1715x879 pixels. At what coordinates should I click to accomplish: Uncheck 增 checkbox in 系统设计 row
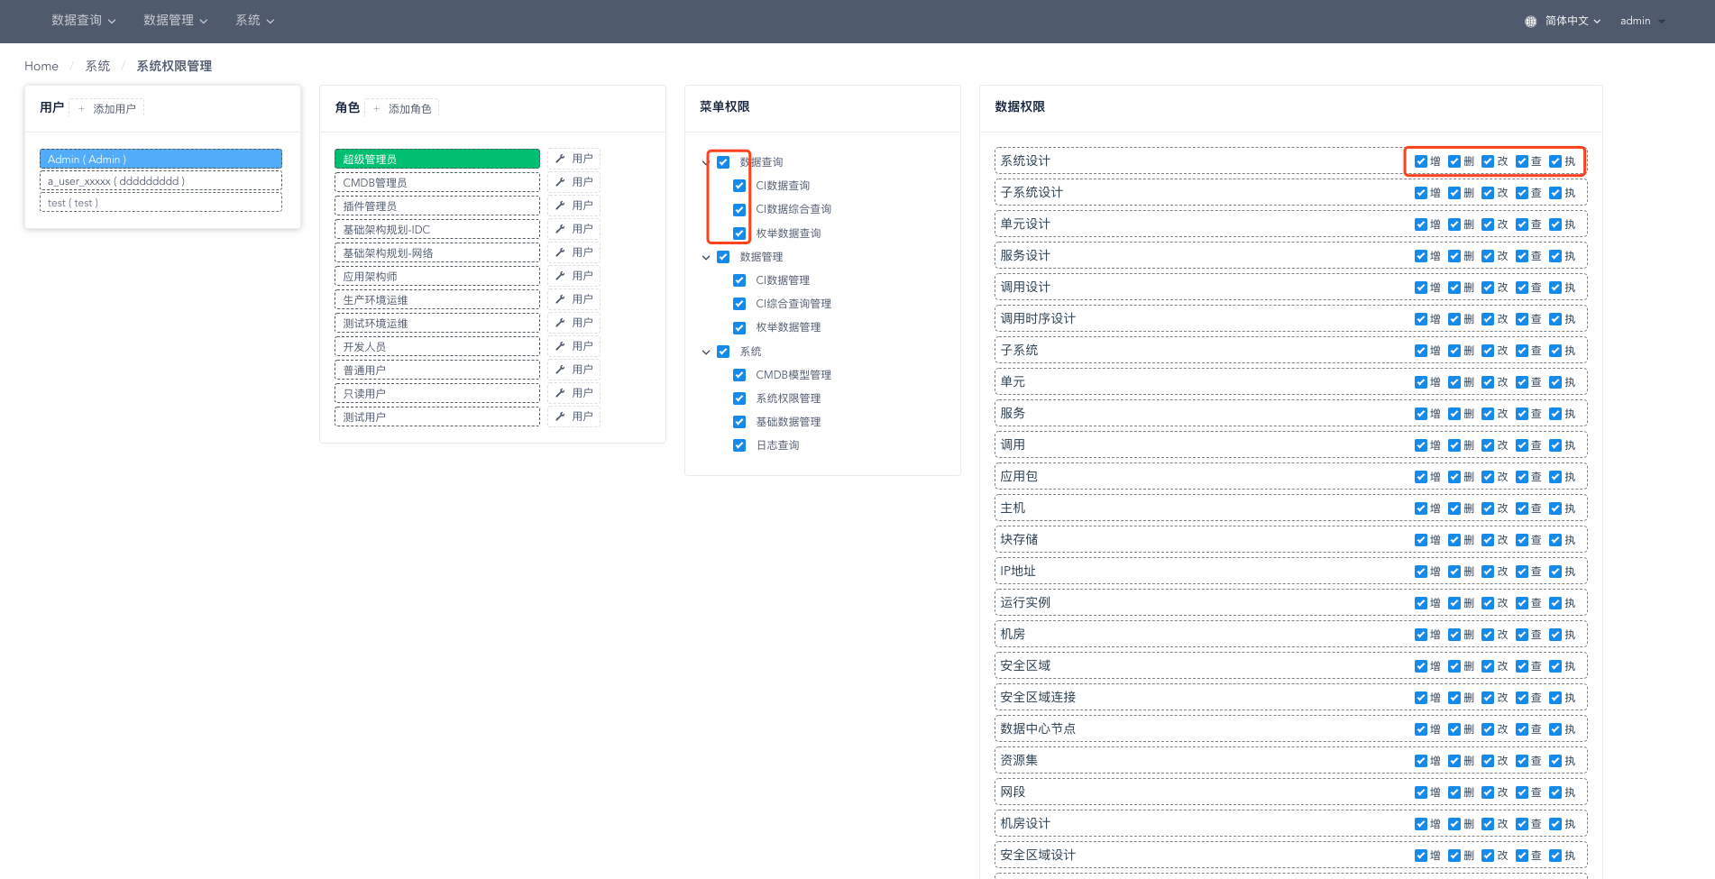click(1421, 161)
